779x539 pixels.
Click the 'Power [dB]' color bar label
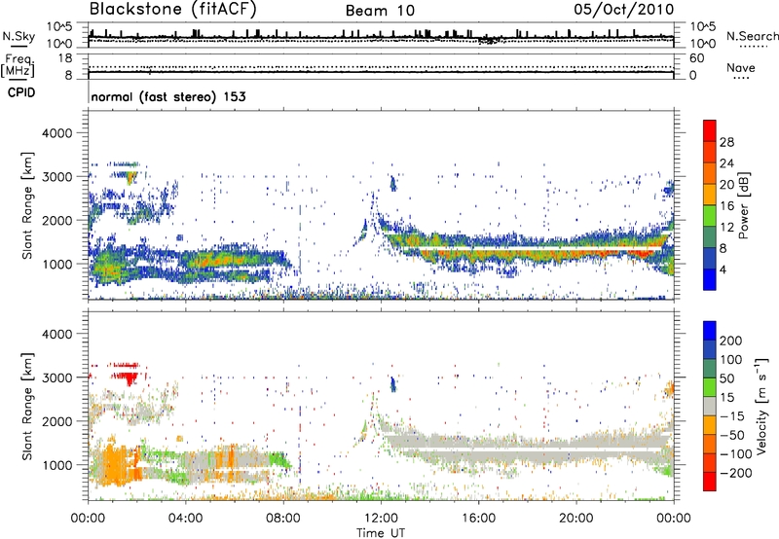pos(743,205)
